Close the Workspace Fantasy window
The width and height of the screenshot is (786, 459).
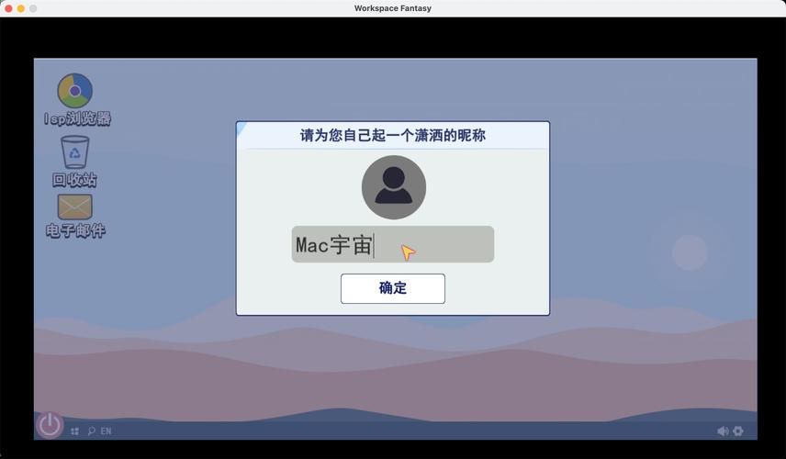8,8
